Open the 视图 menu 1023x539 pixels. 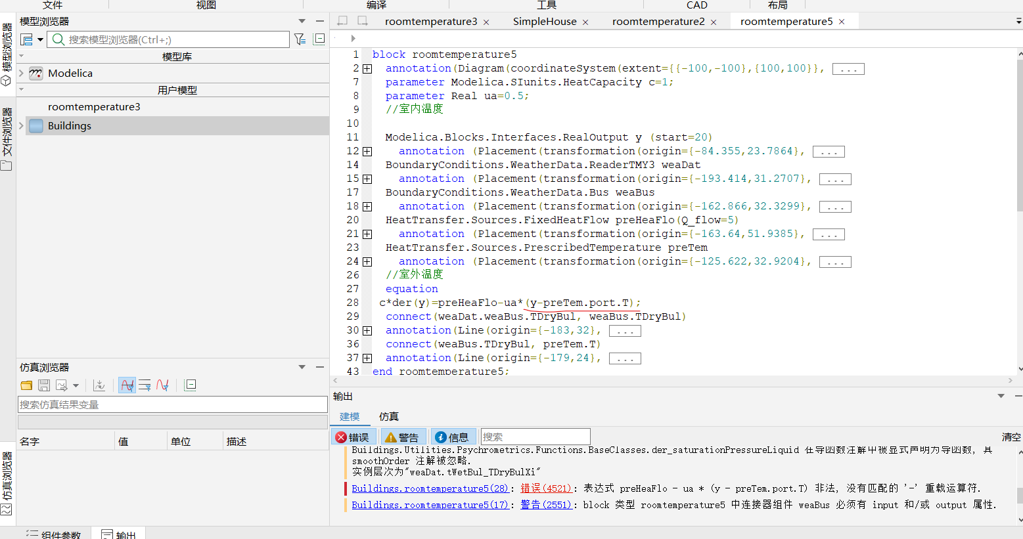(206, 5)
